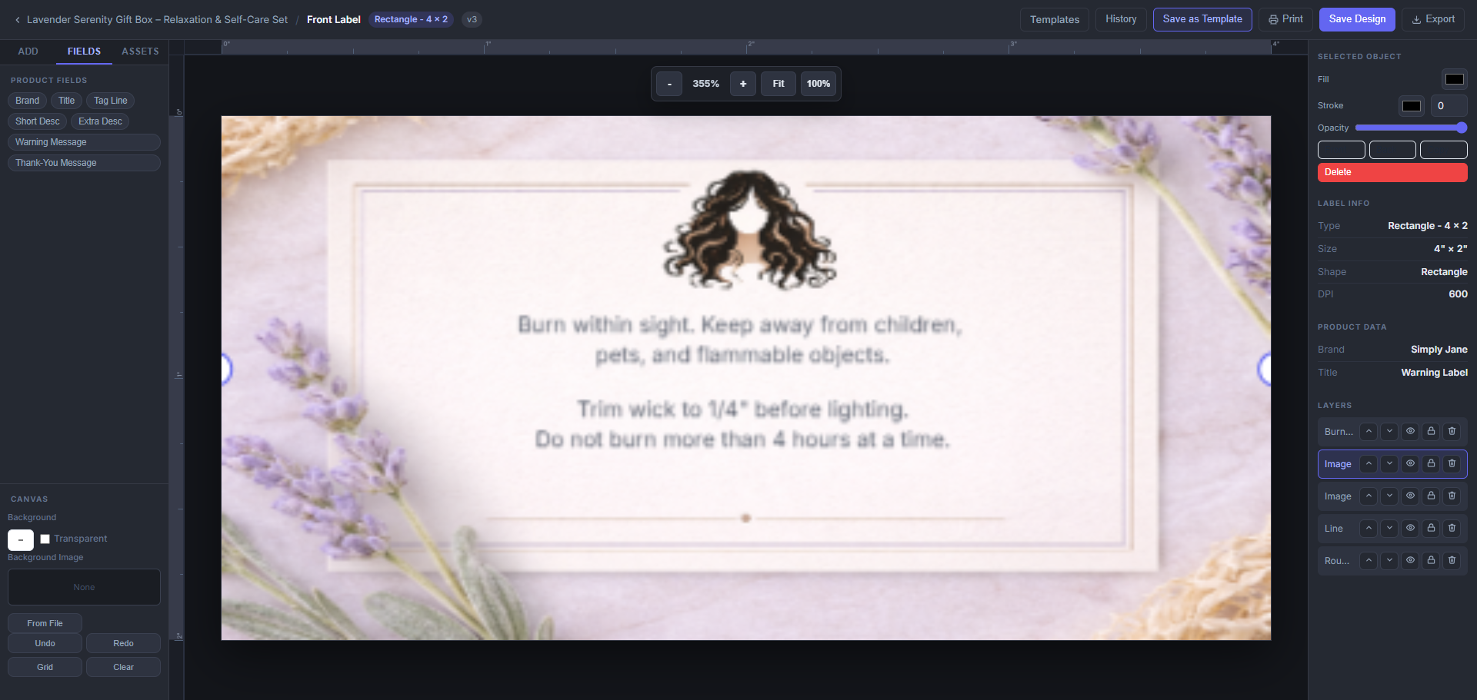This screenshot has height=700, width=1477.
Task: Lock the Line layer
Action: click(1431, 529)
